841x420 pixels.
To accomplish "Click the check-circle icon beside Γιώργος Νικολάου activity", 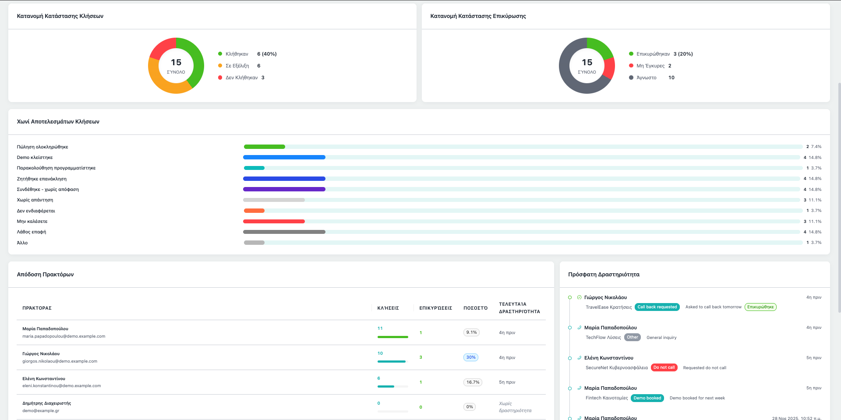I will [x=580, y=297].
